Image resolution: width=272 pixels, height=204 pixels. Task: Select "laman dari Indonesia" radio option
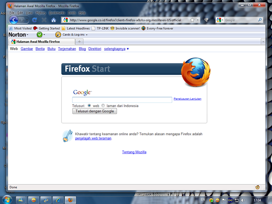(x=103, y=105)
